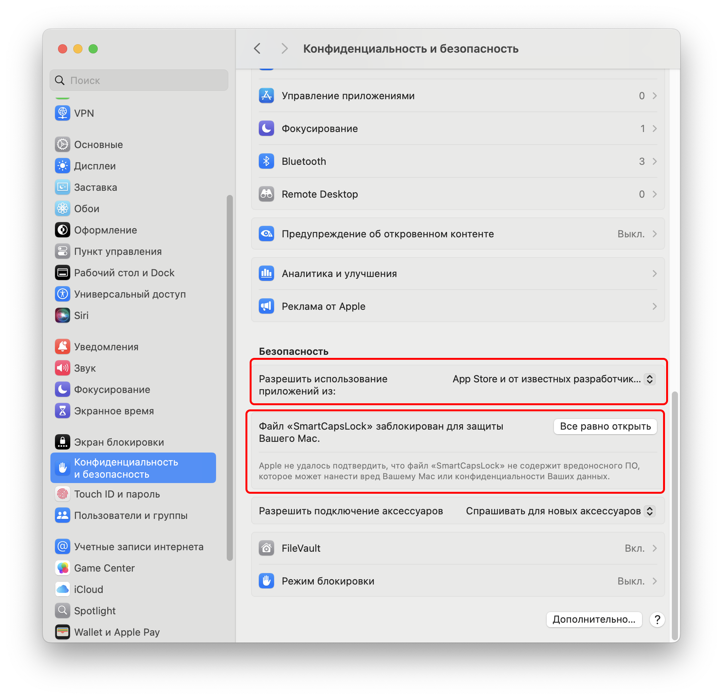Click the FileVault house icon

[x=266, y=548]
